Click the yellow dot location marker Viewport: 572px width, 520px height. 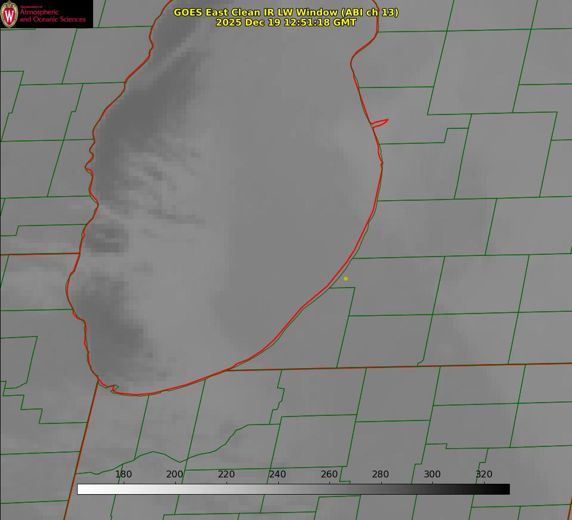345,278
